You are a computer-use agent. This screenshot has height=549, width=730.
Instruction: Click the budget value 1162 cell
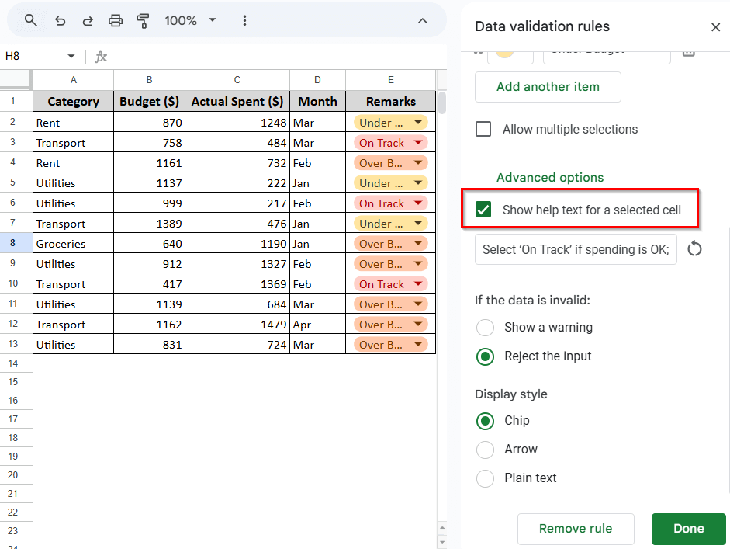tap(149, 325)
